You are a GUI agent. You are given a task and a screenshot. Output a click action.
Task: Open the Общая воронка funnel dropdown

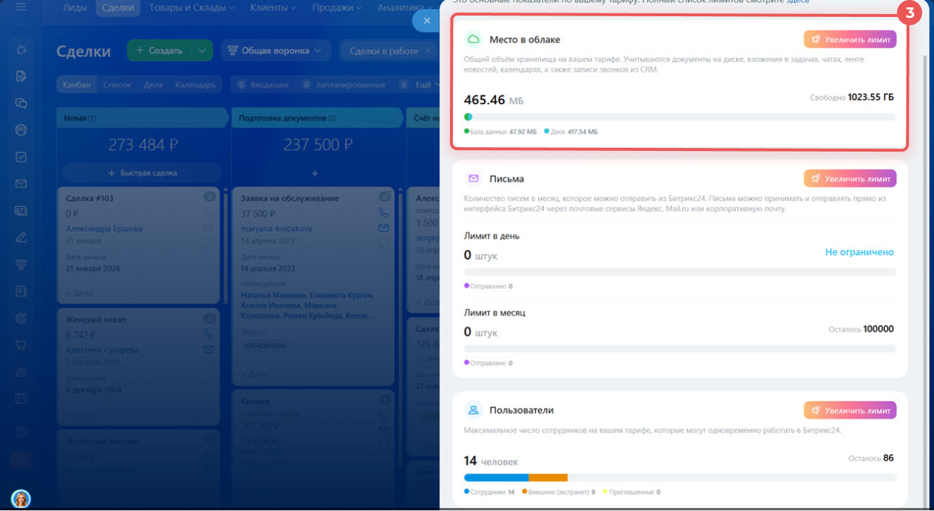coord(275,51)
